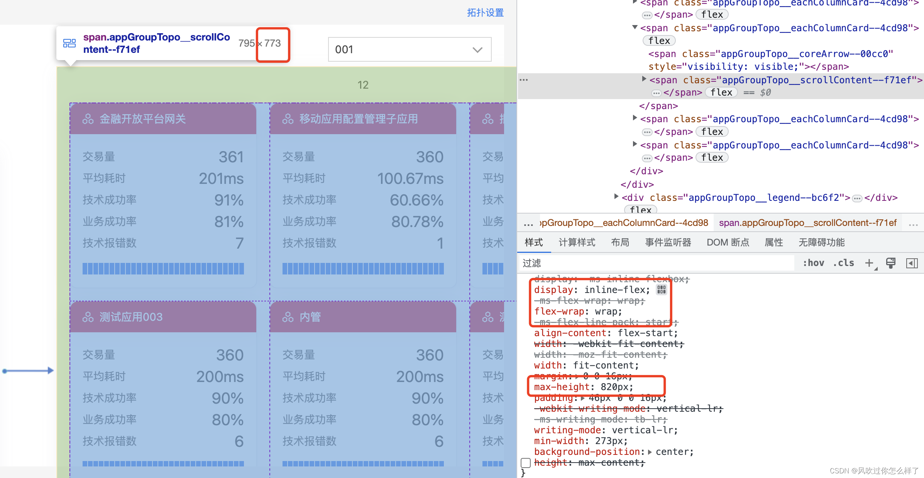
Task: Open the flexbox editor icon beside inline-flex
Action: [661, 289]
